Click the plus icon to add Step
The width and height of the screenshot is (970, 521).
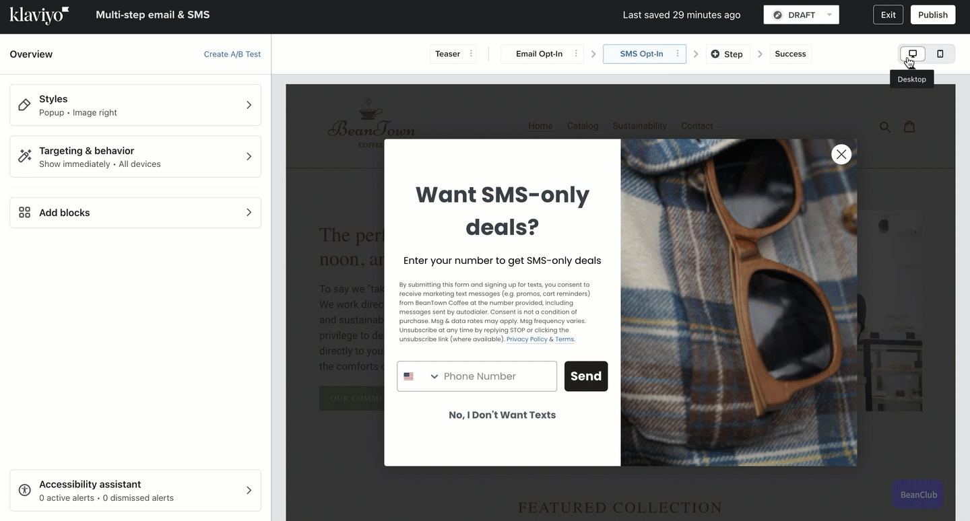715,54
